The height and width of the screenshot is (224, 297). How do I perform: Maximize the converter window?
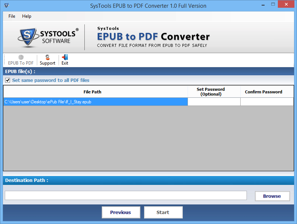tap(273, 4)
